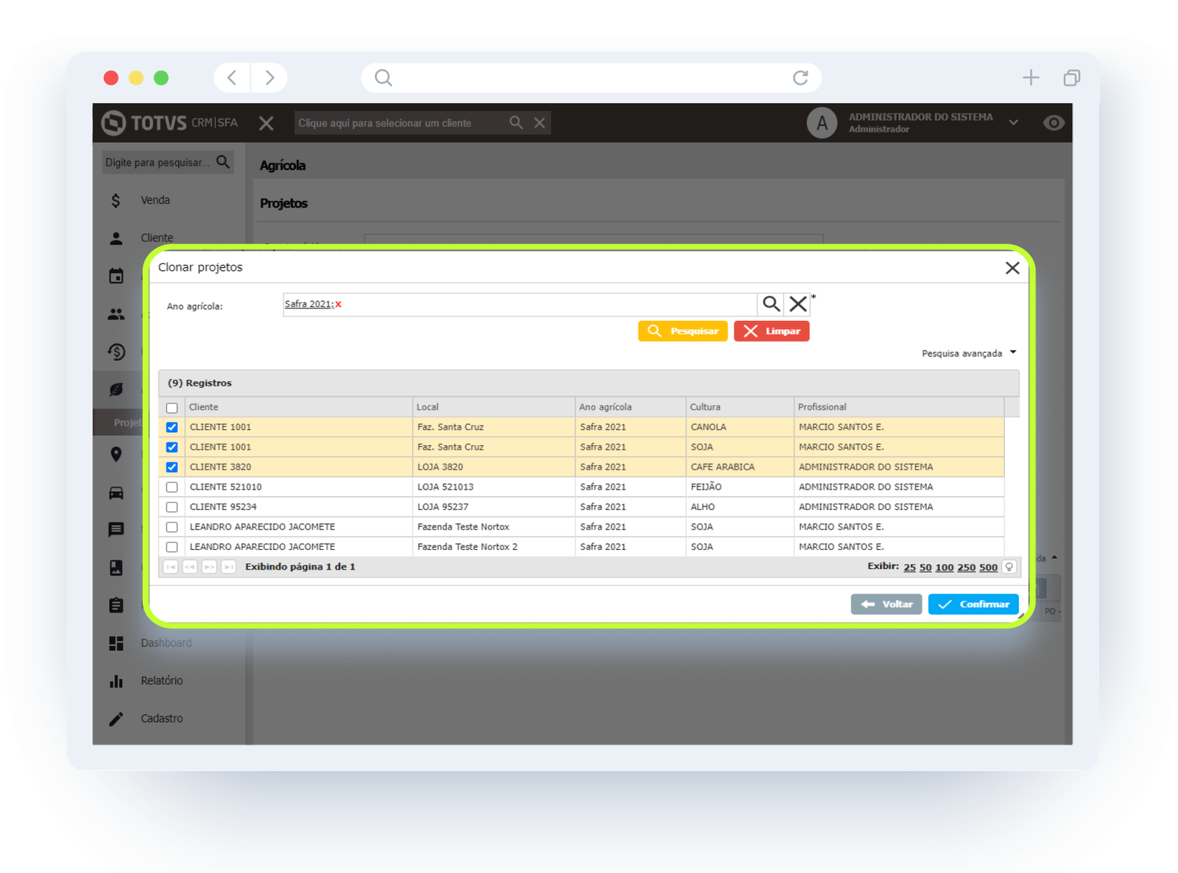Open the car icon in sidebar

tap(116, 492)
